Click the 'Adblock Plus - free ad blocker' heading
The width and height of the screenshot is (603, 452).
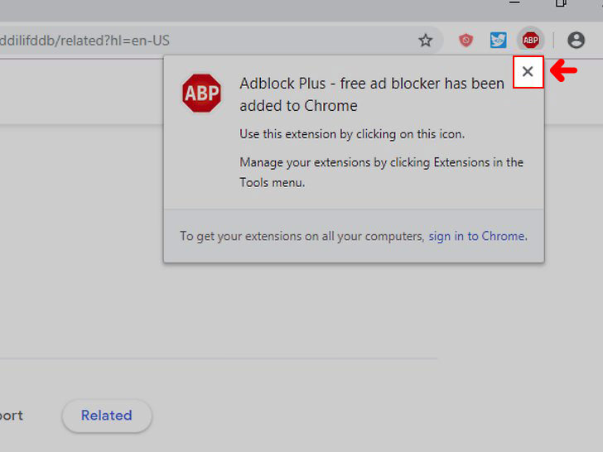coord(371,94)
